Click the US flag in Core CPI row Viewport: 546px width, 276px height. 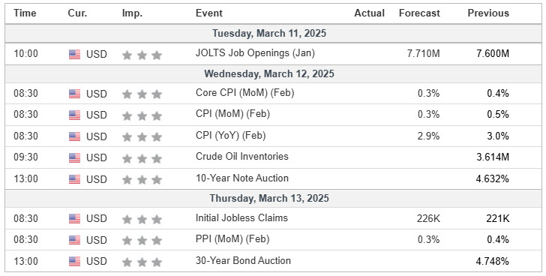pyautogui.click(x=74, y=94)
